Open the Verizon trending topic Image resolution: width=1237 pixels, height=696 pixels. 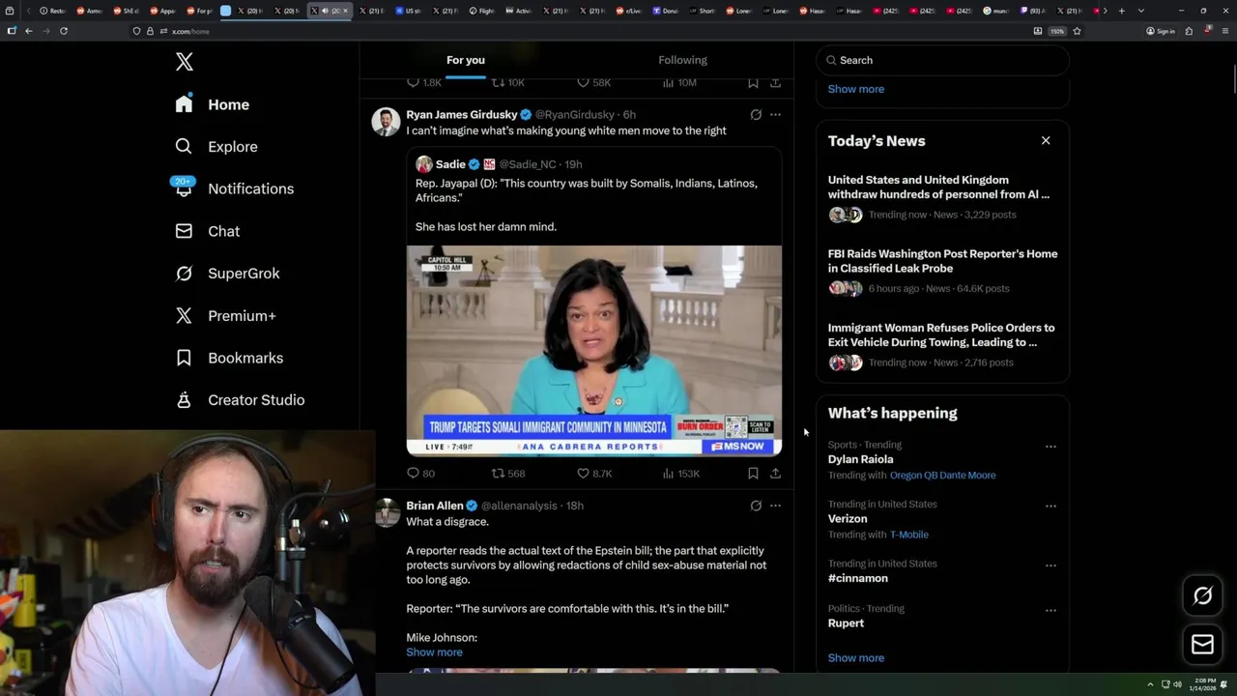848,519
